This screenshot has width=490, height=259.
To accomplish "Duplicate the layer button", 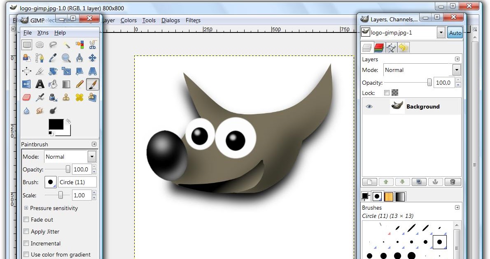I will pos(419,182).
